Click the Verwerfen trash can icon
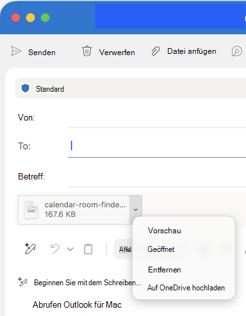Image resolution: width=246 pixels, height=316 pixels. click(86, 51)
